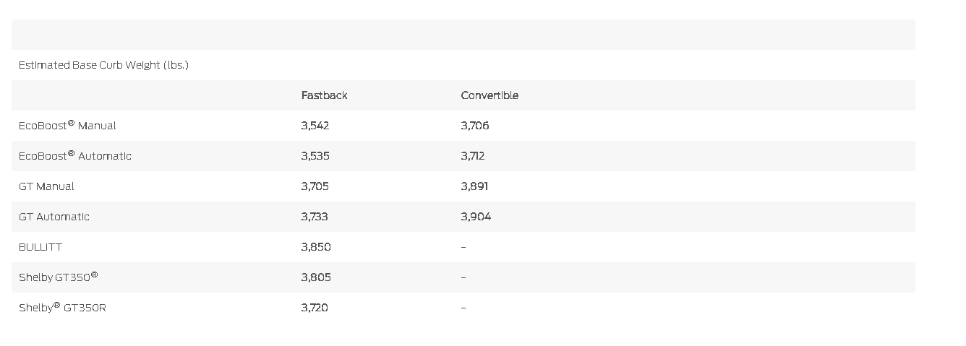Click the EcoBoost Manual row label

click(x=67, y=125)
